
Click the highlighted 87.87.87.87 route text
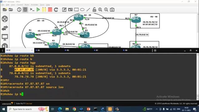(24, 70)
